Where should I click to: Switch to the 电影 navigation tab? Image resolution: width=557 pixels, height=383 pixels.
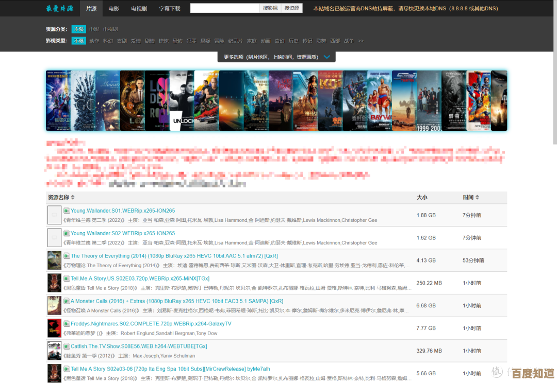(113, 8)
